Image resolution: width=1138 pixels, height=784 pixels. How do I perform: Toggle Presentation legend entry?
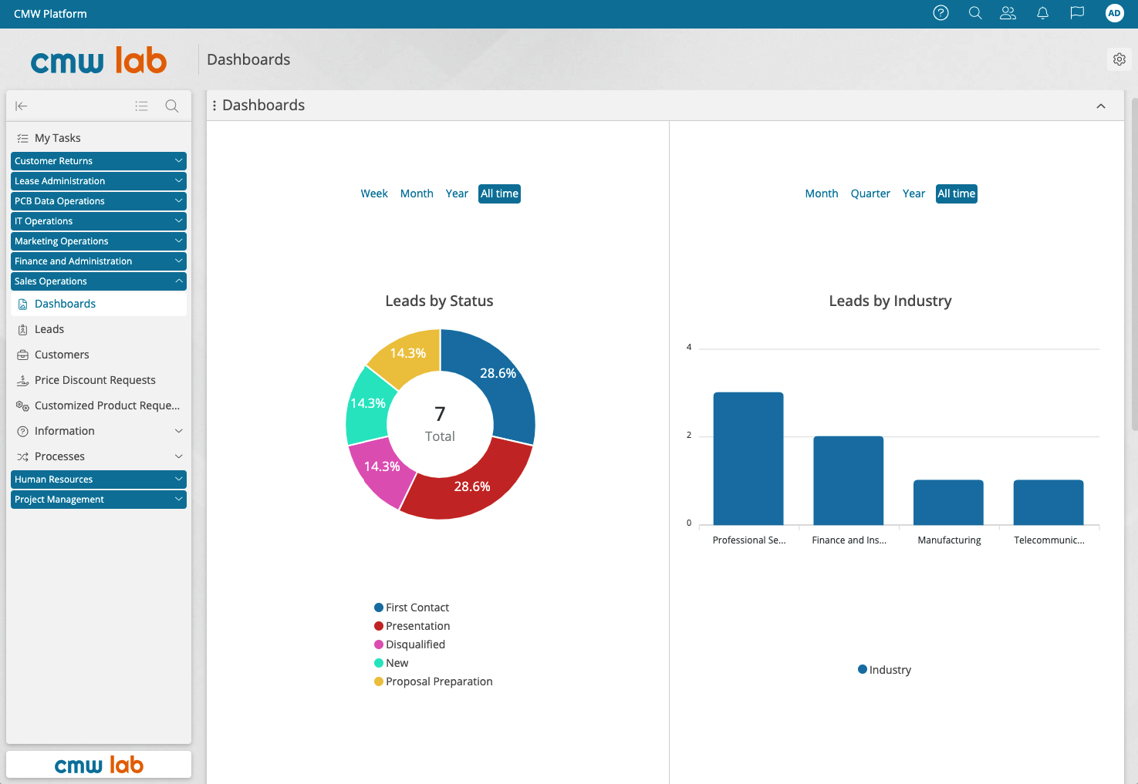[412, 626]
